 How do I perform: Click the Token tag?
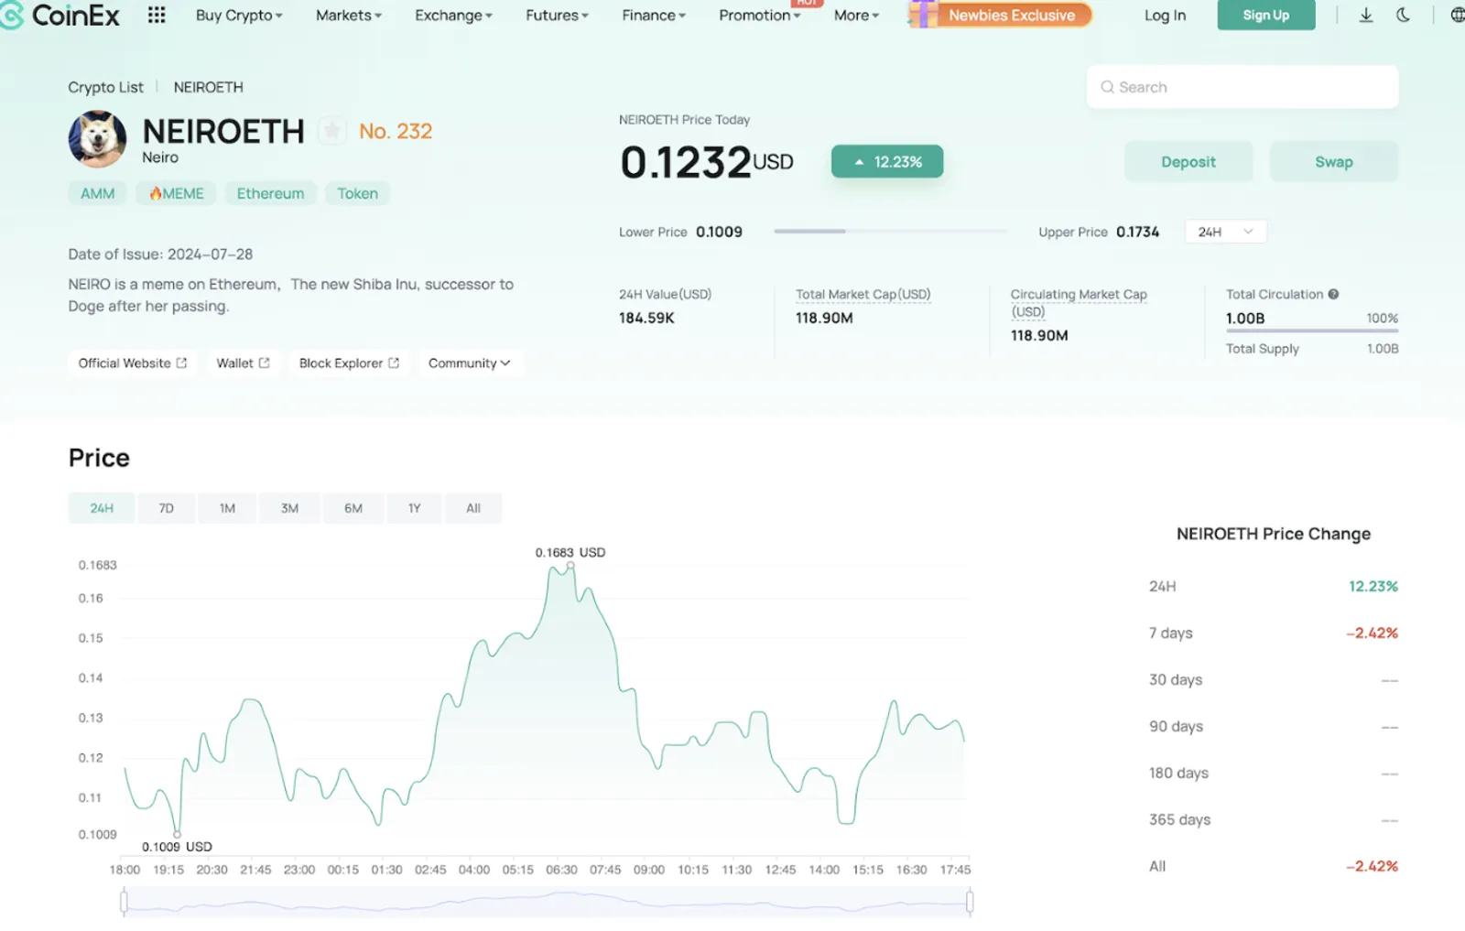click(x=357, y=193)
